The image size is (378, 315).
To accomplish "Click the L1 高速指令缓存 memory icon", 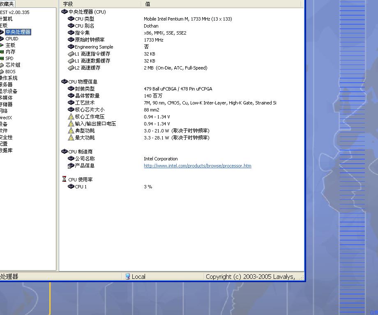I will click(71, 54).
